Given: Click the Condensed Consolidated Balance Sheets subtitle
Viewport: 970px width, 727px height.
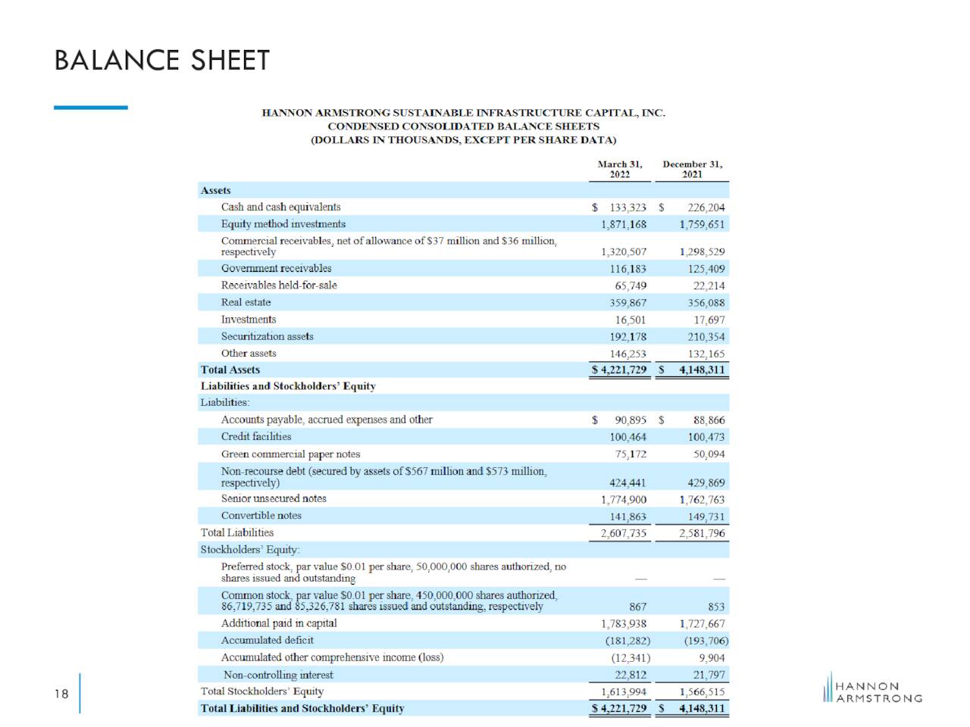Looking at the screenshot, I should (463, 126).
